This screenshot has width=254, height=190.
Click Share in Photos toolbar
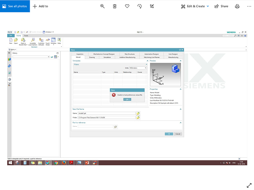pyautogui.click(x=221, y=6)
